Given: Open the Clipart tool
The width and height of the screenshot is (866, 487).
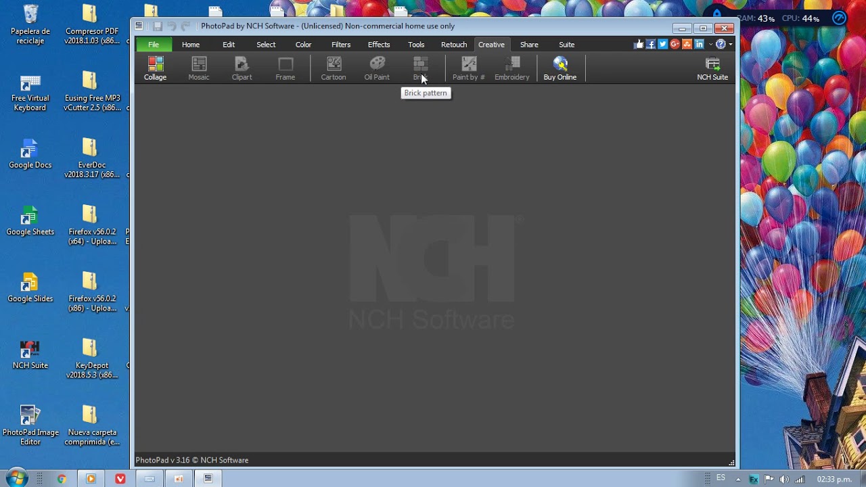Looking at the screenshot, I should [242, 68].
